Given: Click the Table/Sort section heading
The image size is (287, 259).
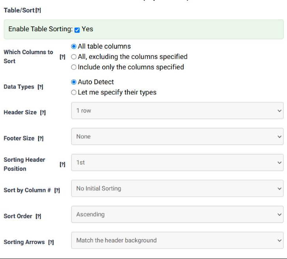Looking at the screenshot, I should (19, 10).
